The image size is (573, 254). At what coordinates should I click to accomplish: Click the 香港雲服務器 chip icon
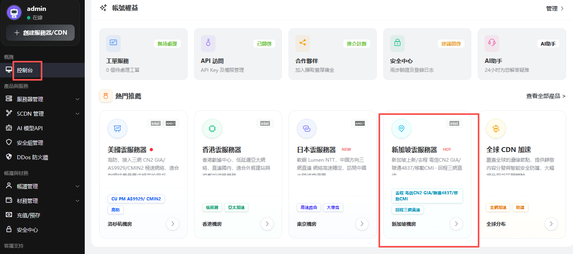(212, 129)
